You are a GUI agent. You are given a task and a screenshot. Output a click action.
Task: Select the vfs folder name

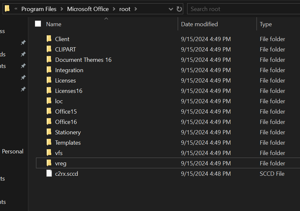click(59, 153)
